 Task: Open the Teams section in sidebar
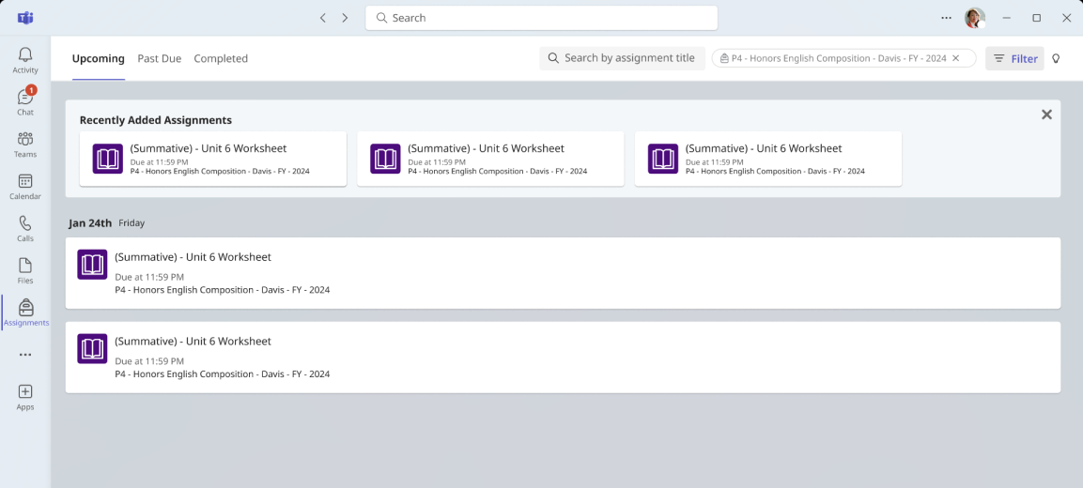click(x=24, y=145)
